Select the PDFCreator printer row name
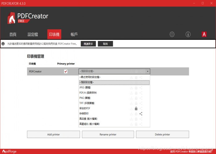This screenshot has height=154, width=216. [35, 71]
